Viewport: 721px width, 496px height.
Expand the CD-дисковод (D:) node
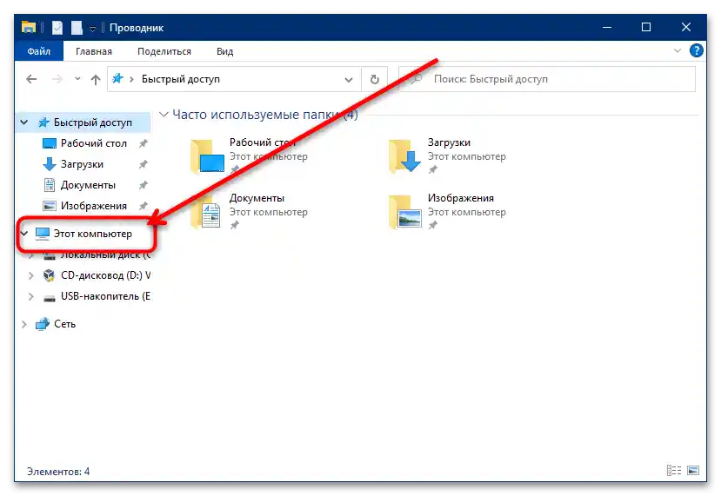coord(30,275)
